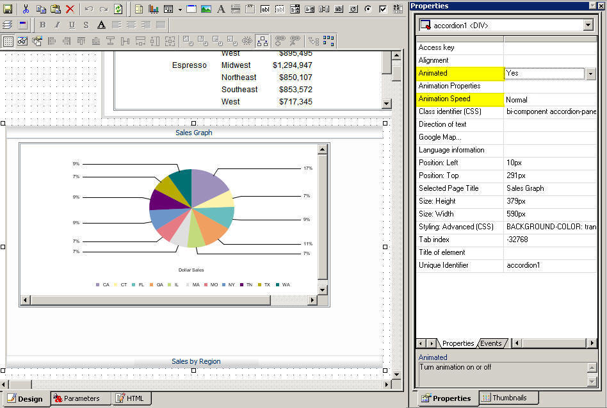Click the font color A icon
The image size is (607, 408).
101,25
